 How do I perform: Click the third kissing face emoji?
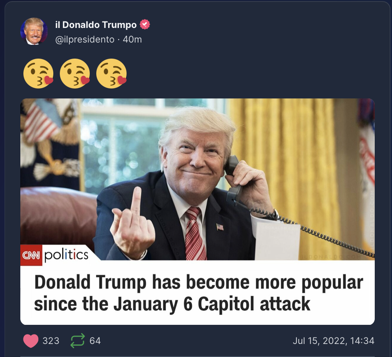[112, 74]
